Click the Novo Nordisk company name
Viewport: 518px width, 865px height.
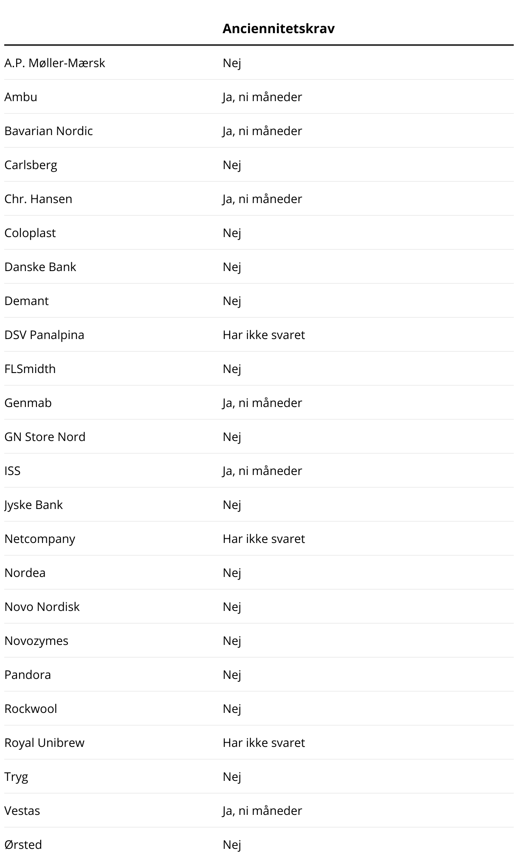click(42, 607)
